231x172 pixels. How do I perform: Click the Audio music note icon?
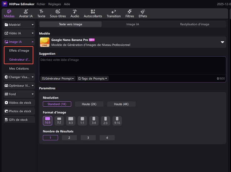75,12
